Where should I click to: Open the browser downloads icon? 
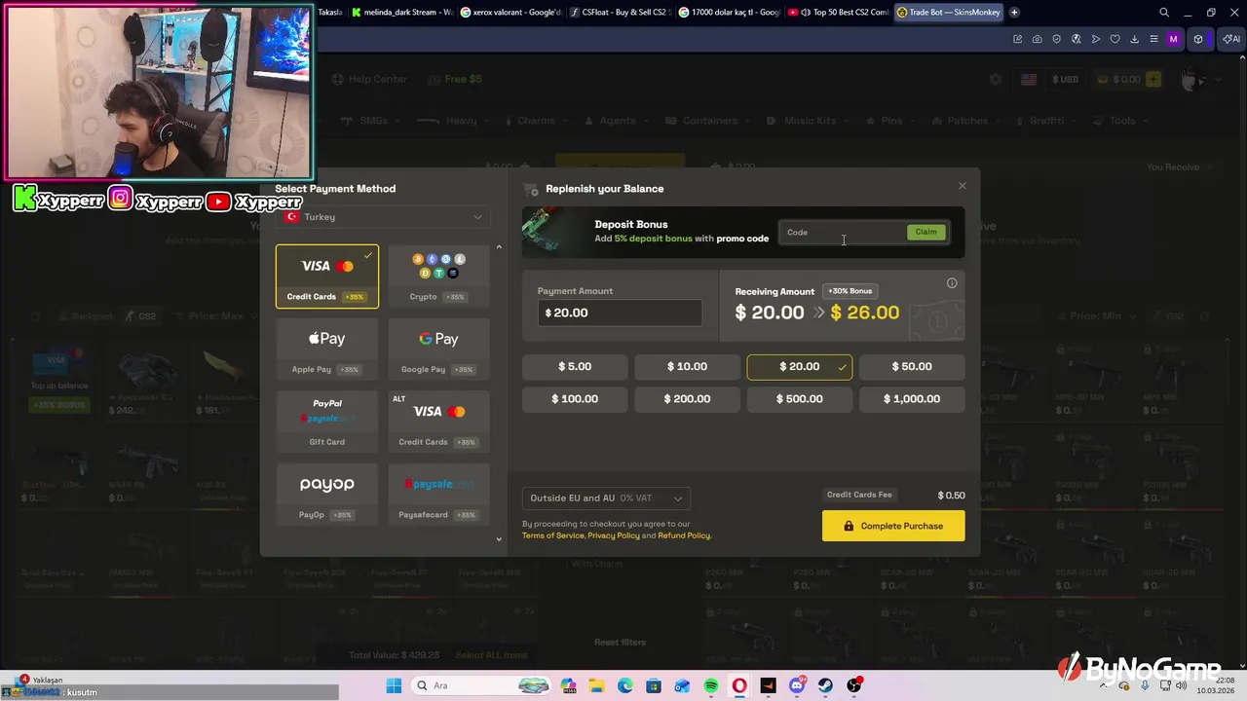[x=1135, y=39]
